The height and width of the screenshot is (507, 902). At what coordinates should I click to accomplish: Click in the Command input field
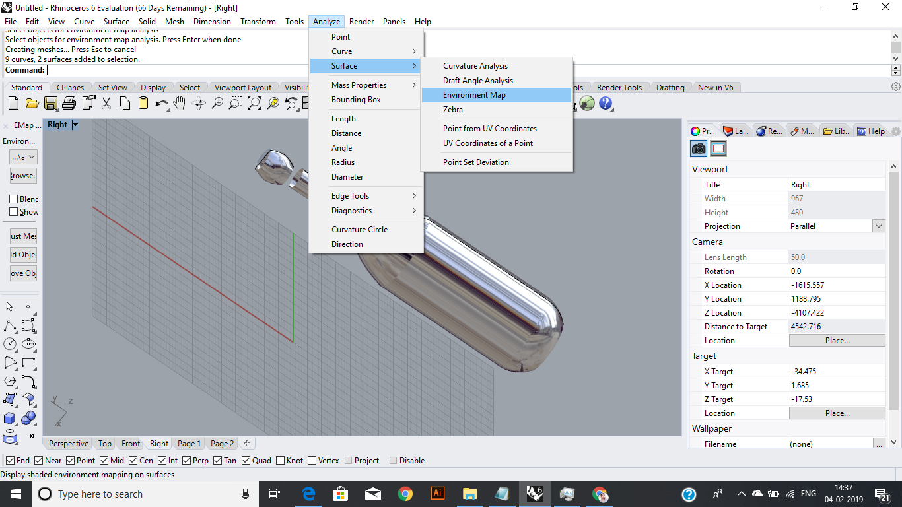[468, 70]
